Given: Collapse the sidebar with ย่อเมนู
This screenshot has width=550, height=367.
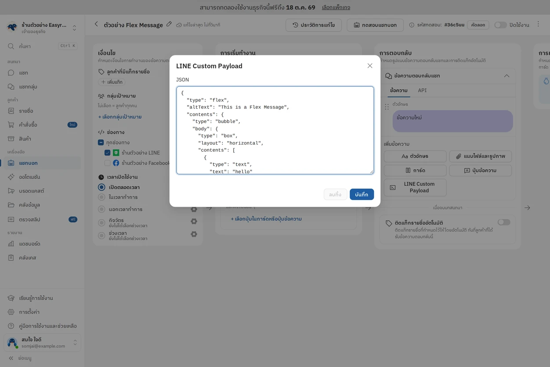Looking at the screenshot, I should pyautogui.click(x=20, y=358).
